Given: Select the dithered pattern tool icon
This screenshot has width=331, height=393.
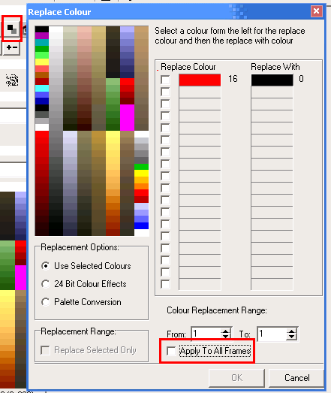Looking at the screenshot, I should point(12,80).
